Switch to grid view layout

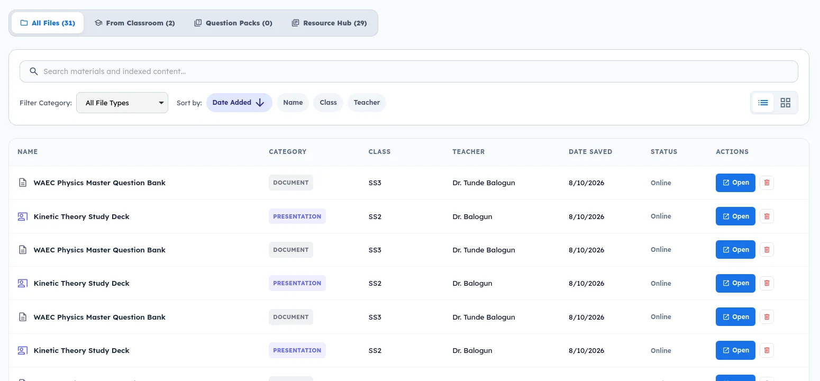coord(785,103)
